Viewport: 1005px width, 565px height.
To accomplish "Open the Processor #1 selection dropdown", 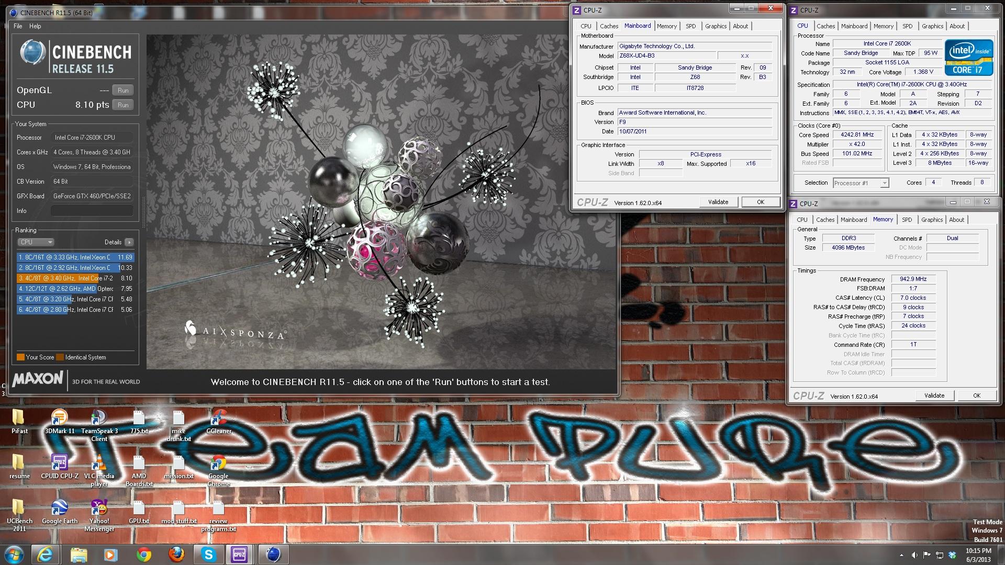I will pyautogui.click(x=861, y=183).
